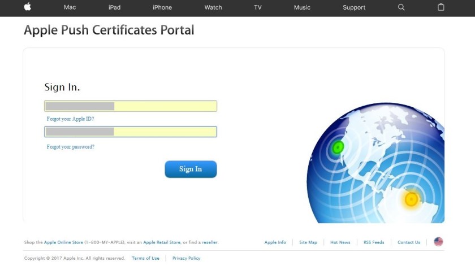Open the Music menu item
475x270 pixels.
point(302,7)
